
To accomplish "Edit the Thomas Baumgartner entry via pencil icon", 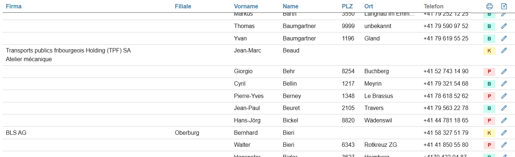I will click(504, 26).
